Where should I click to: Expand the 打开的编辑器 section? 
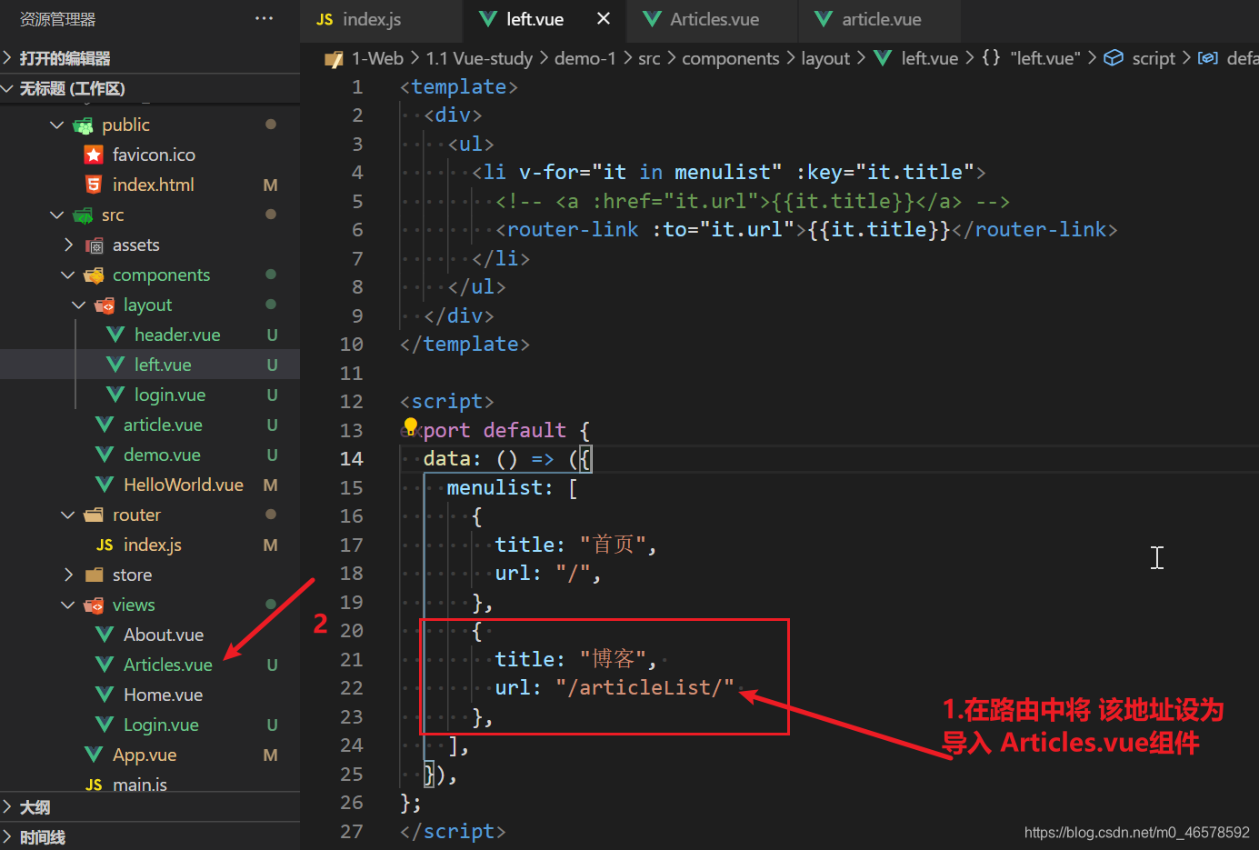pos(150,58)
